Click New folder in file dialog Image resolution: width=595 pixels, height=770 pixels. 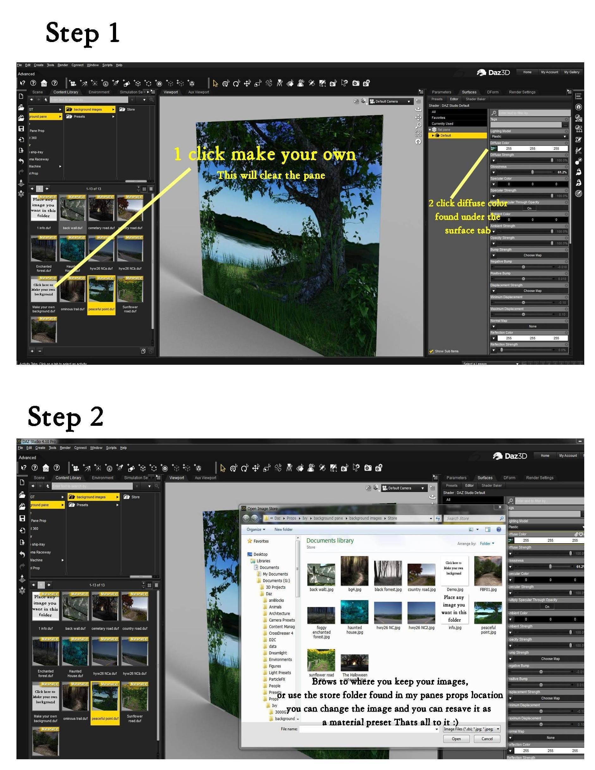pyautogui.click(x=283, y=529)
